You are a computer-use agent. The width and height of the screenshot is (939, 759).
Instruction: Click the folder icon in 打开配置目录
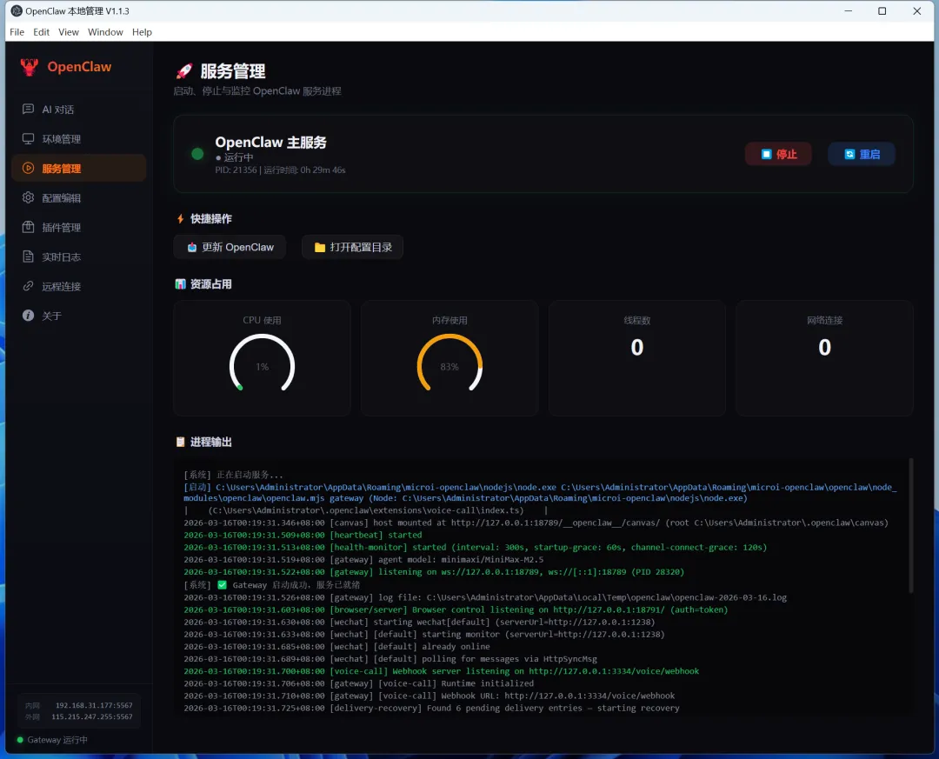[320, 248]
